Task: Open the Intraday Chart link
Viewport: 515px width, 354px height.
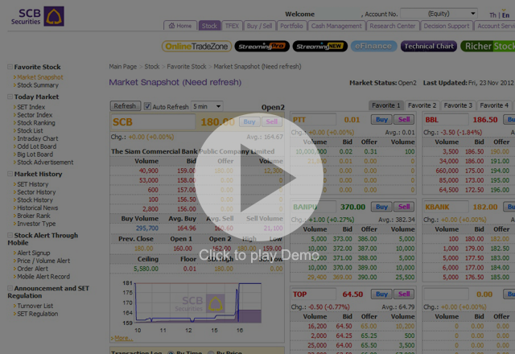Action: (x=38, y=138)
